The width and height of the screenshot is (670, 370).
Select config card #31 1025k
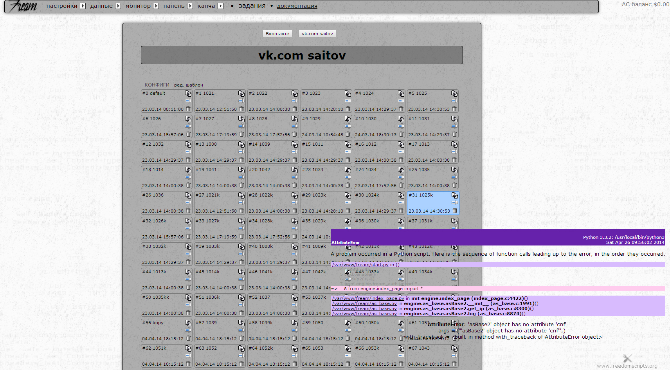[433, 203]
